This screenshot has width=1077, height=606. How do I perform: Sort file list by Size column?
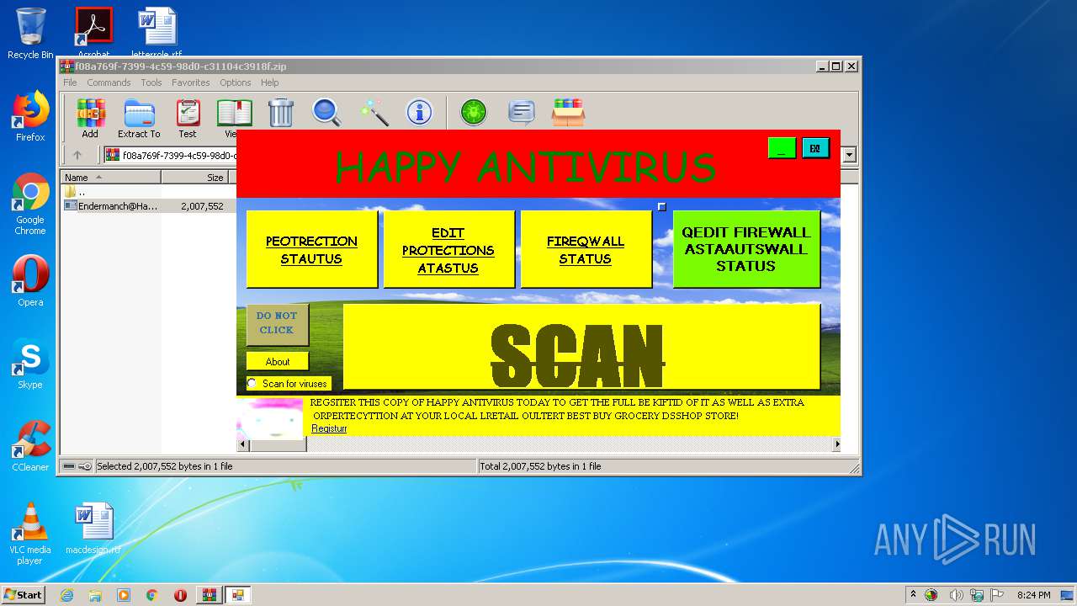[195, 177]
